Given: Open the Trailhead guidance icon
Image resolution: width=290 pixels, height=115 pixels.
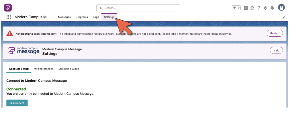Looking at the screenshot, I should coord(252,8).
